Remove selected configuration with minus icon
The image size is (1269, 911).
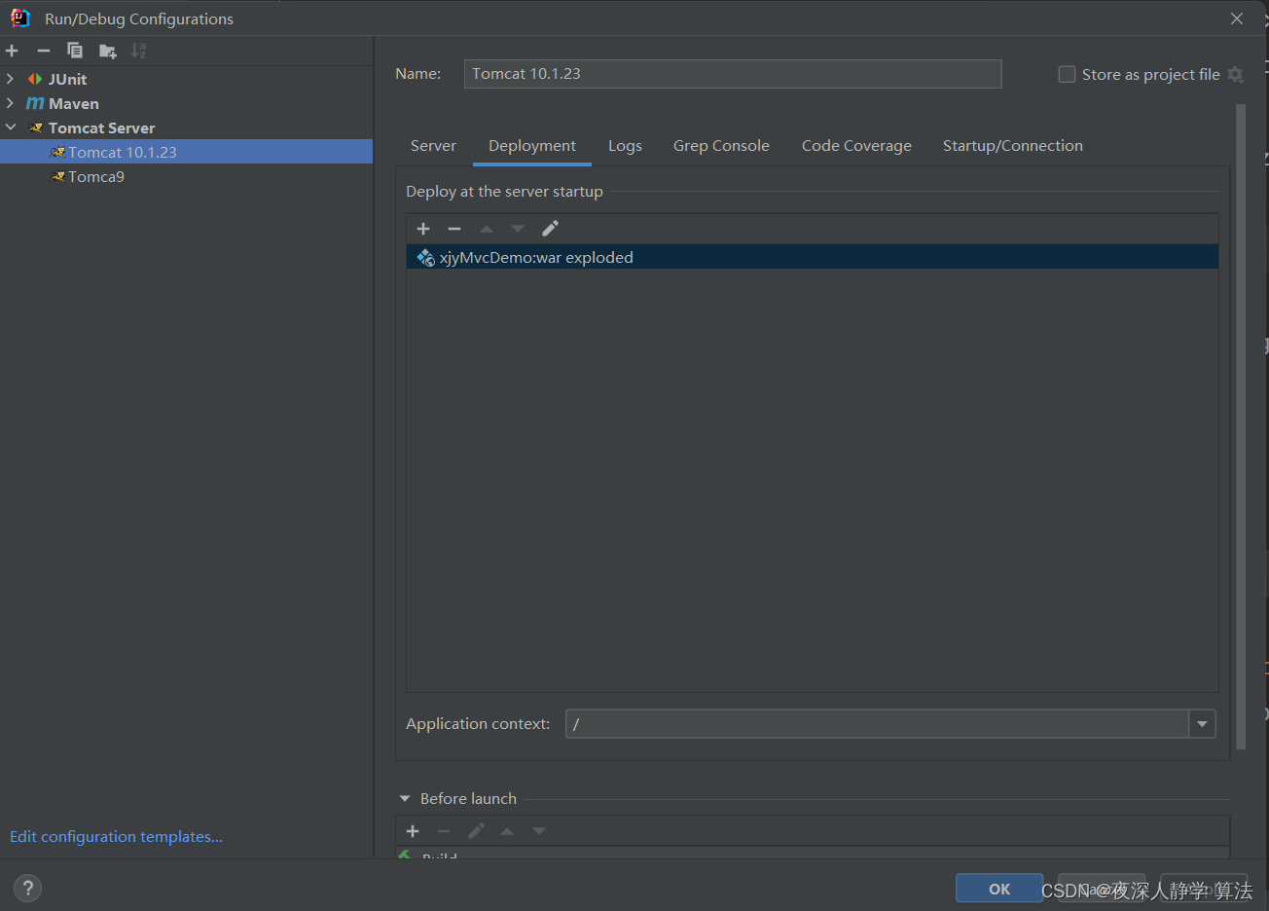(43, 51)
